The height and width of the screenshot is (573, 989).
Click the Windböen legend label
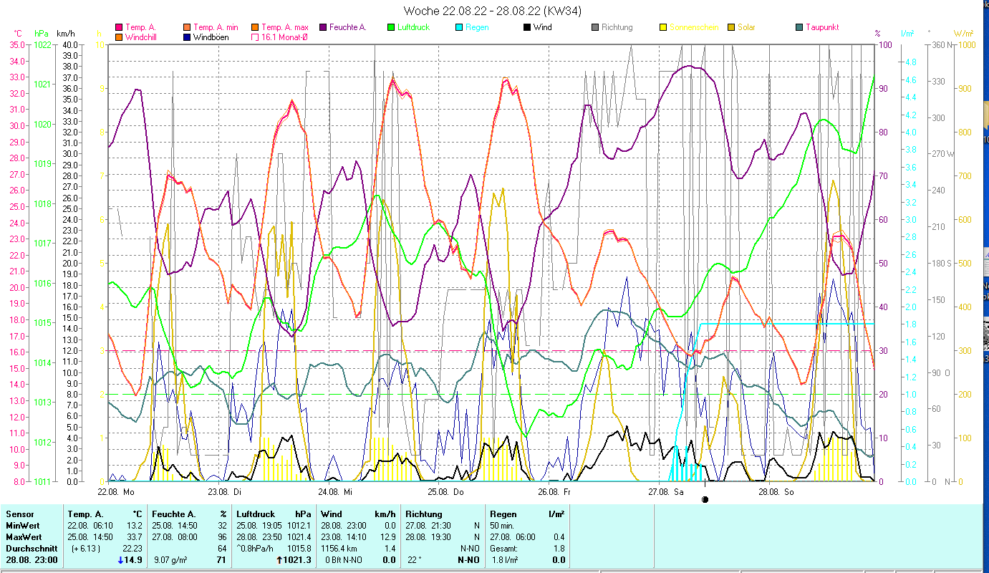pos(211,37)
